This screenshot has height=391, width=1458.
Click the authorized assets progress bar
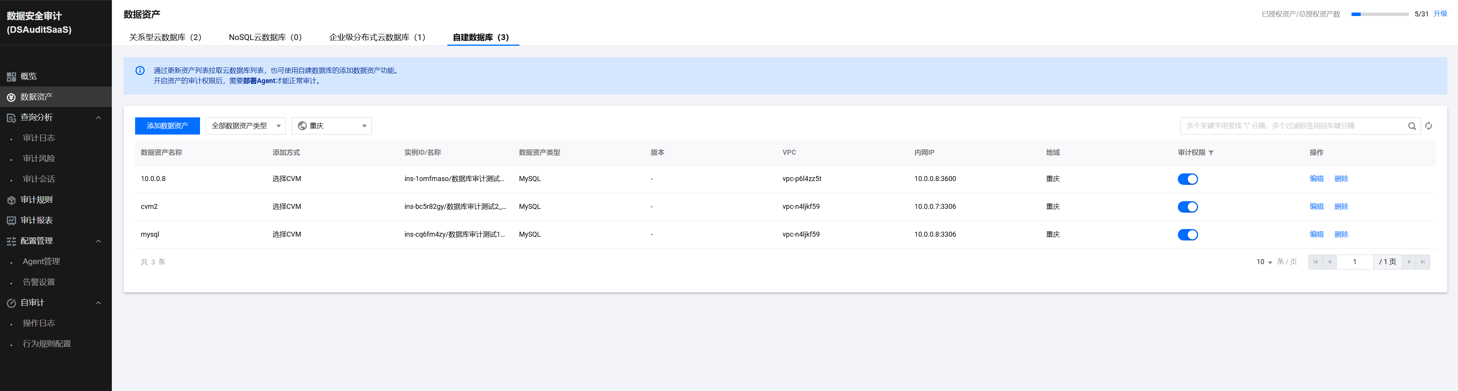[x=1380, y=14]
